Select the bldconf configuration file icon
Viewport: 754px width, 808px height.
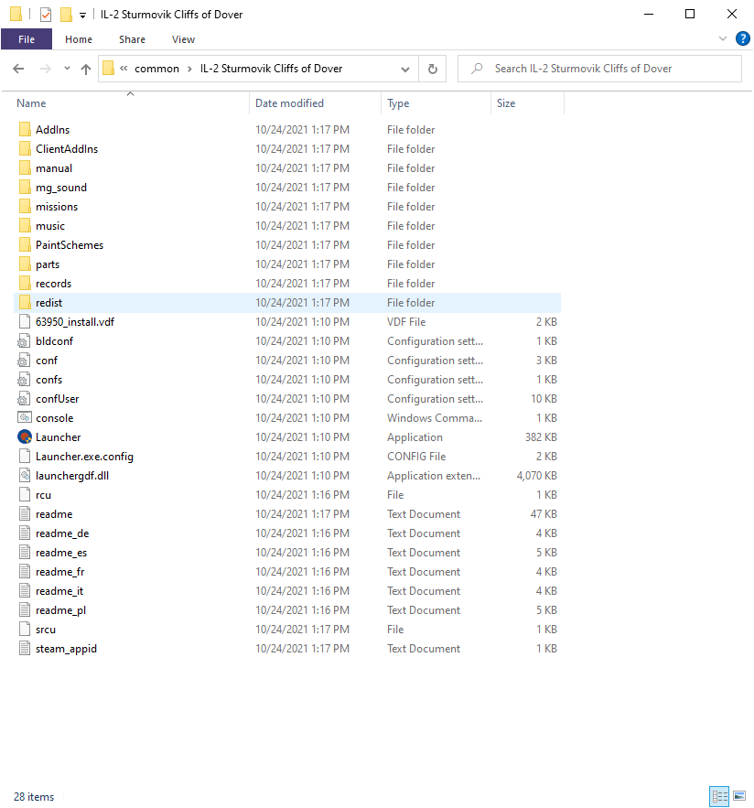(x=24, y=341)
